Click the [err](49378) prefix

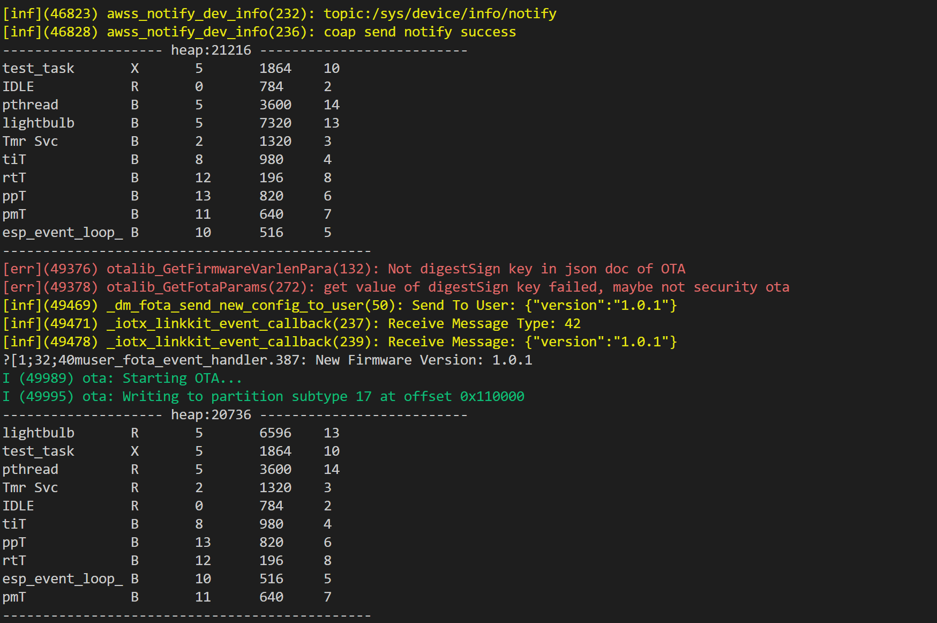50,287
